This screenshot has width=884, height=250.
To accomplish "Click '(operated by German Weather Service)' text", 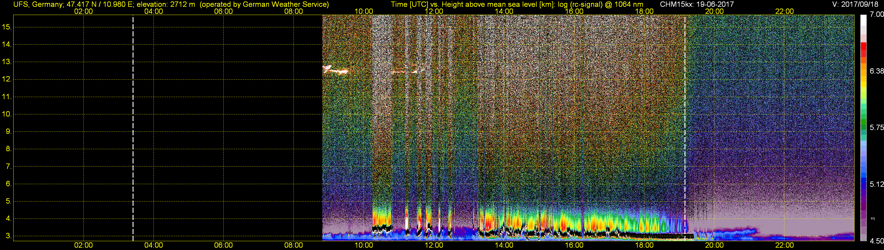I will tap(264, 4).
